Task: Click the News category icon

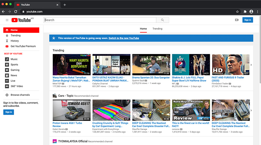Action: click(7, 76)
